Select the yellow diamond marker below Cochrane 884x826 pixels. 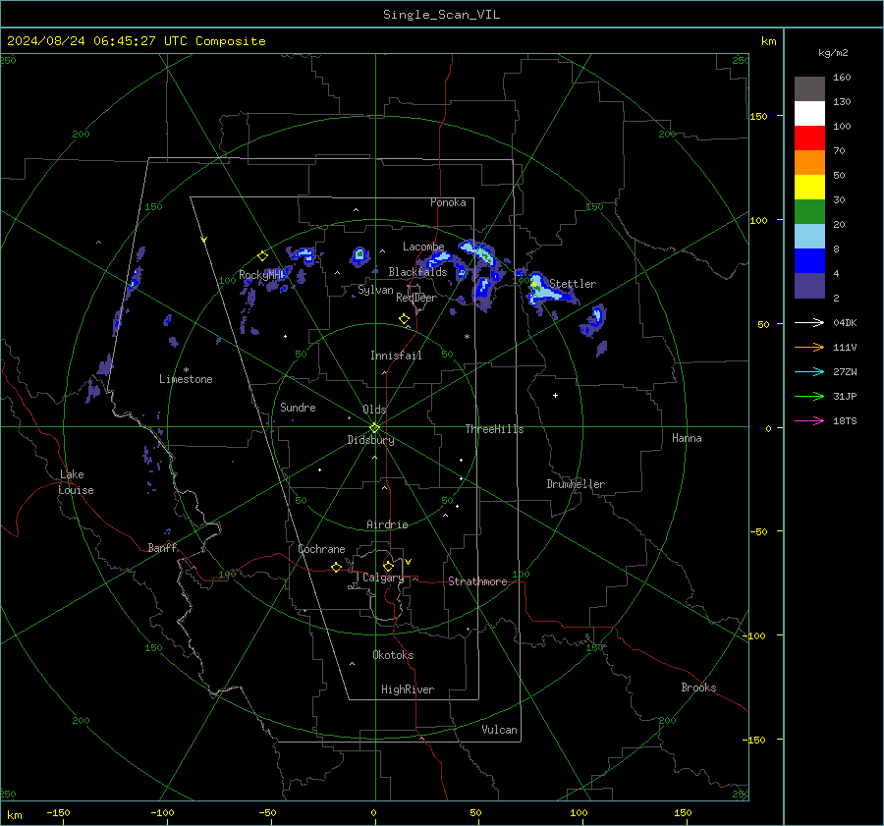tap(336, 567)
